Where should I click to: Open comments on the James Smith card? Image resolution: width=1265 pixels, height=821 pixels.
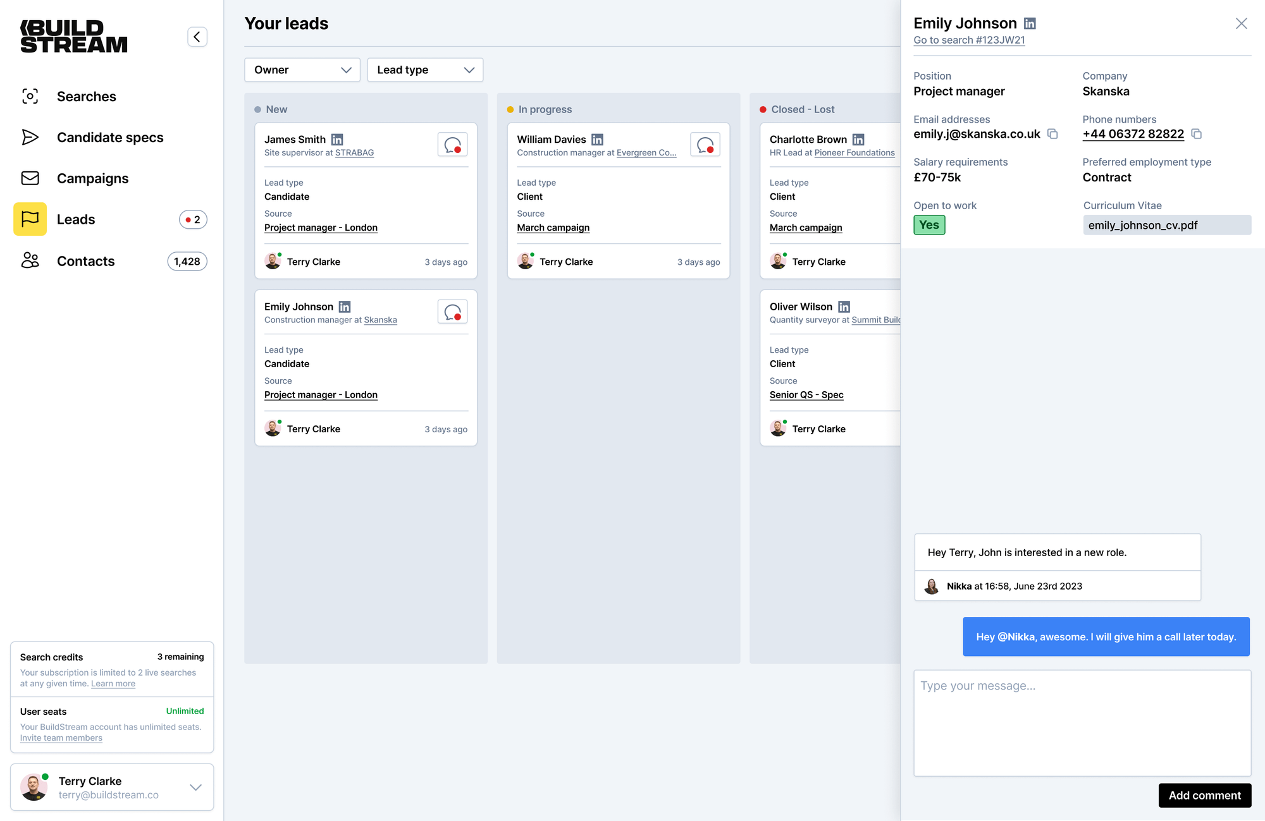tap(452, 145)
